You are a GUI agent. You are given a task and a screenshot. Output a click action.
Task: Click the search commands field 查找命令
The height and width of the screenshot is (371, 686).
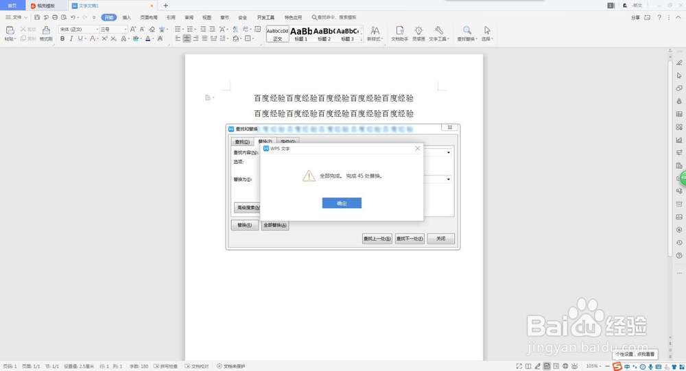coord(334,18)
